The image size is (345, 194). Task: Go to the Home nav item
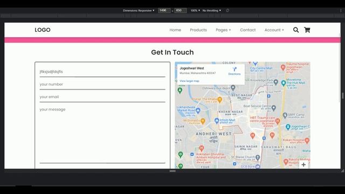[175, 30]
